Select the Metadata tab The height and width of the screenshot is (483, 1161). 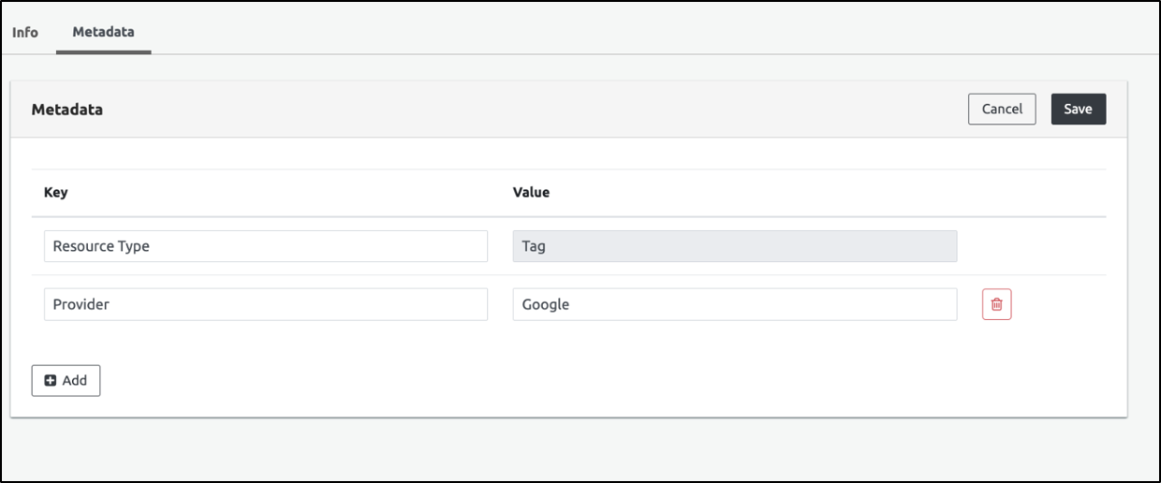(x=103, y=32)
